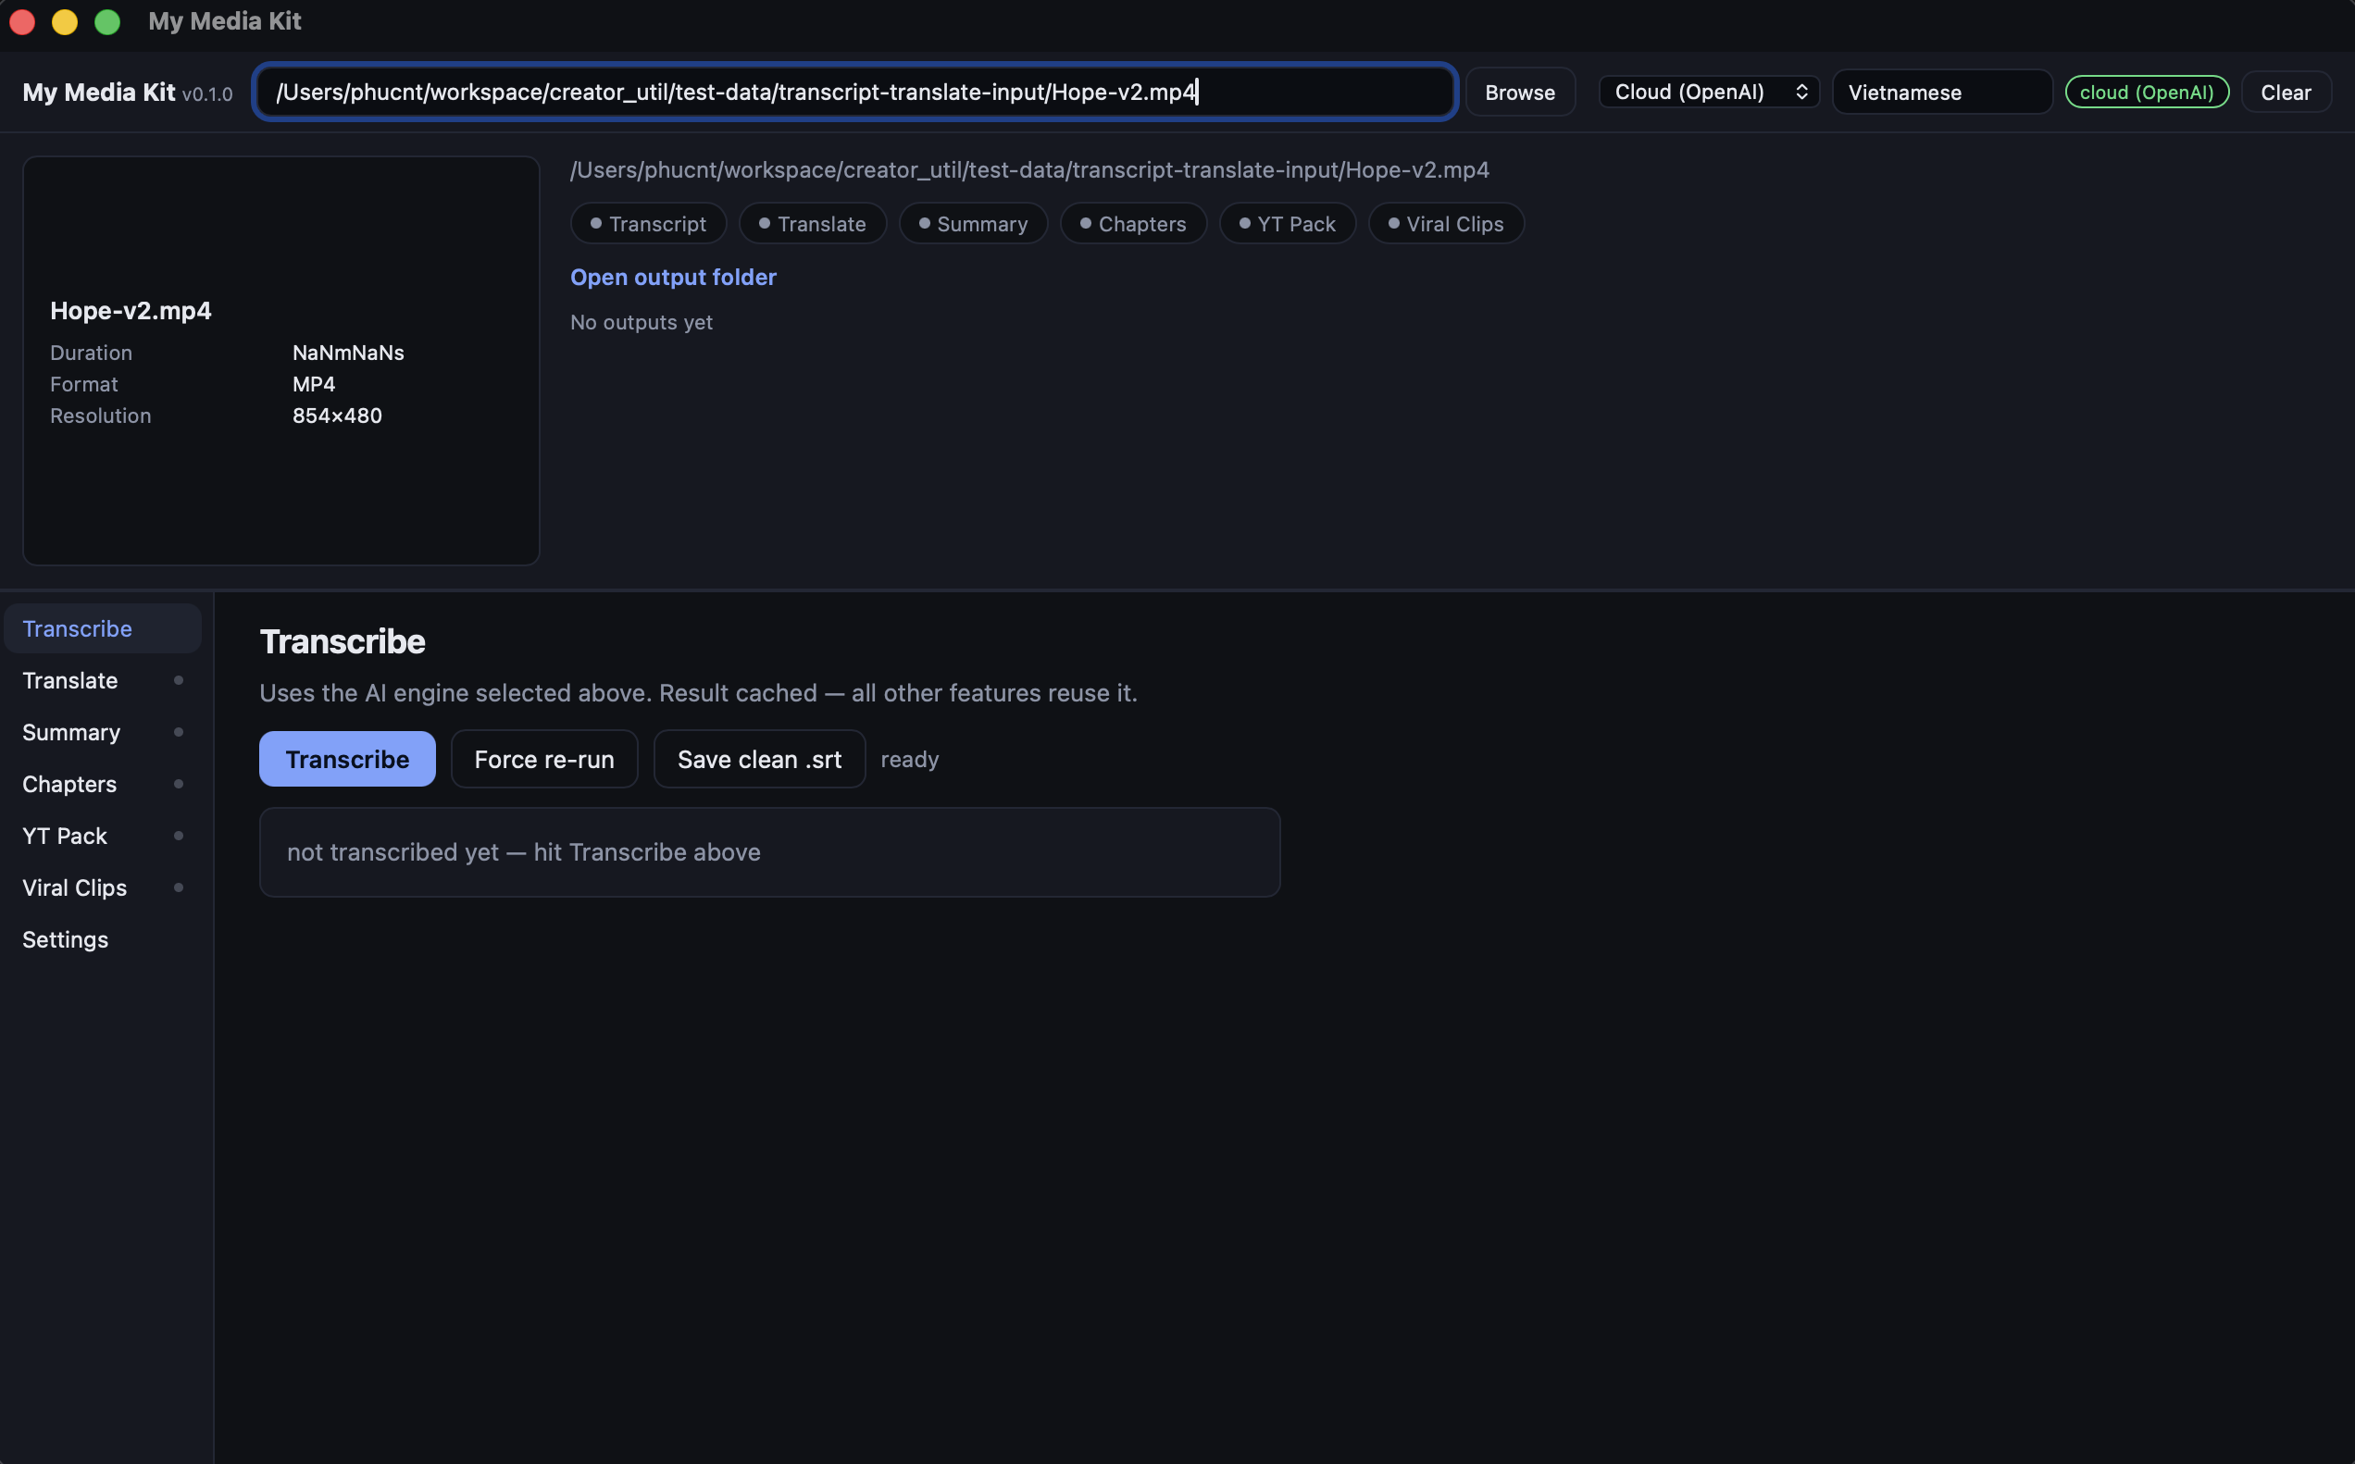2355x1464 pixels.
Task: Go to the Chapters section in sidebar
Action: (x=69, y=785)
